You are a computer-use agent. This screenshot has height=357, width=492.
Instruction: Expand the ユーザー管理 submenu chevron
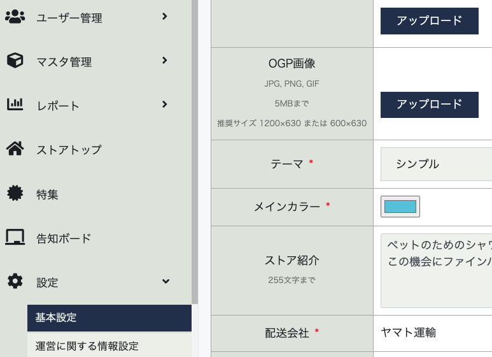click(165, 17)
